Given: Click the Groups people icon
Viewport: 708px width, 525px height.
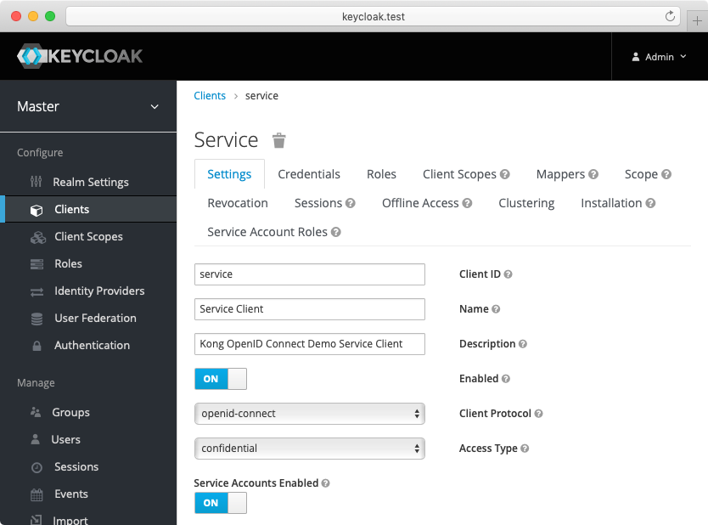Looking at the screenshot, I should point(36,412).
